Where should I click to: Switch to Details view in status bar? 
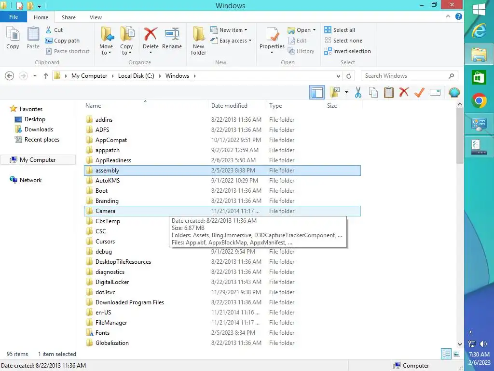click(x=446, y=354)
